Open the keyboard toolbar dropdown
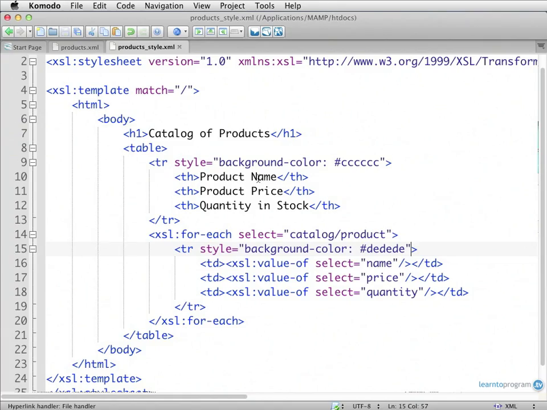The height and width of the screenshot is (410, 547). pos(236,32)
